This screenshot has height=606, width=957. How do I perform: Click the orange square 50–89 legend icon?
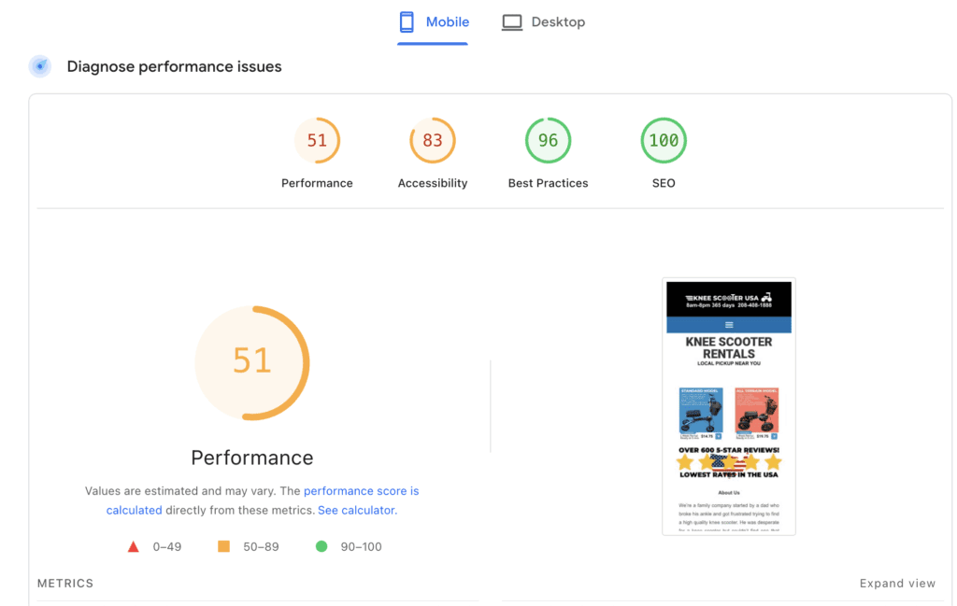(223, 546)
